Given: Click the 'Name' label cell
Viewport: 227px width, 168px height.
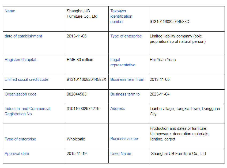Looking at the screenshot, I should [x=10, y=11].
